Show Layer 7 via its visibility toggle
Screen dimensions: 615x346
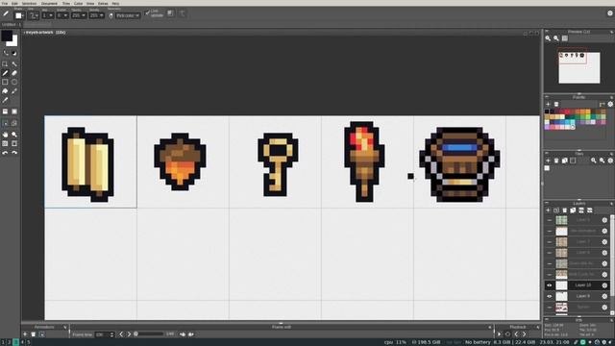click(x=549, y=242)
